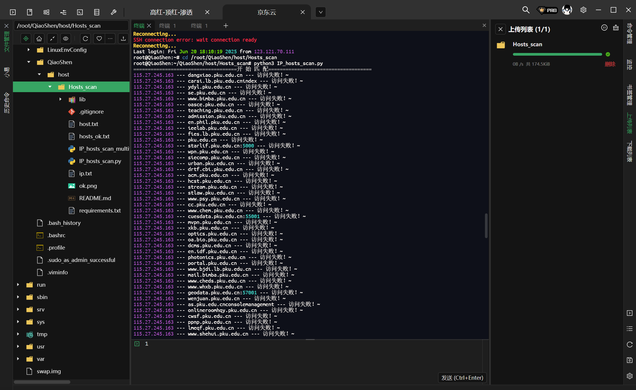
Task: Click the red 删除 link for Hosts_scan upload
Action: 610,64
